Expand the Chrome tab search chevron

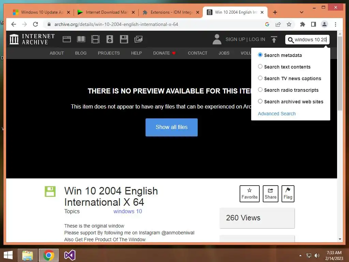pos(302,12)
